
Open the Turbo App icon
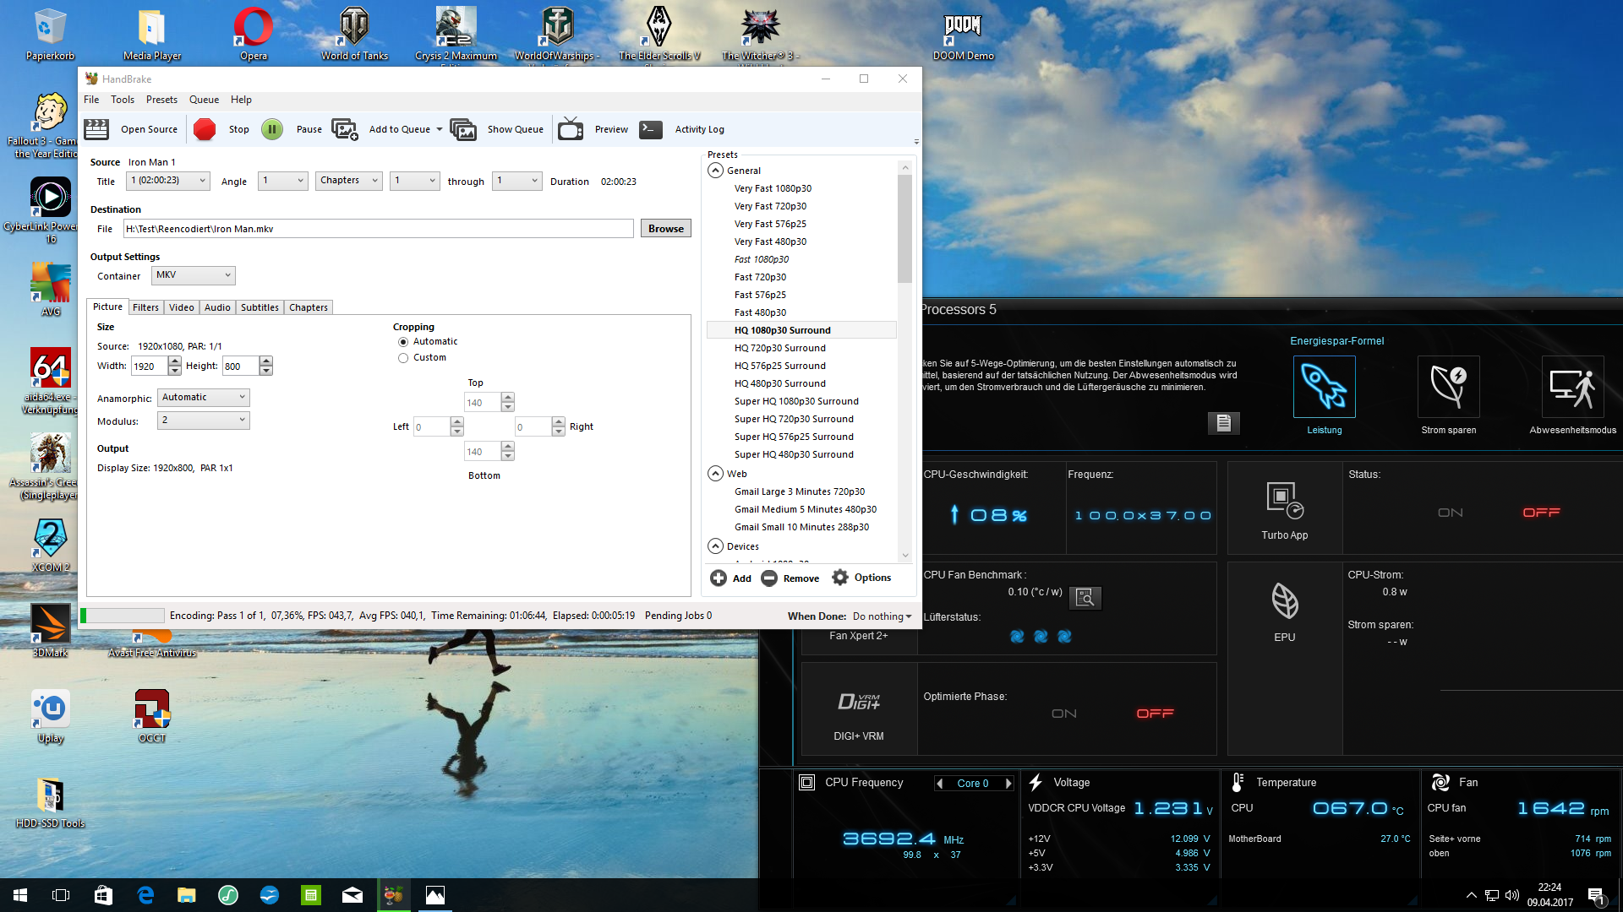click(1284, 500)
